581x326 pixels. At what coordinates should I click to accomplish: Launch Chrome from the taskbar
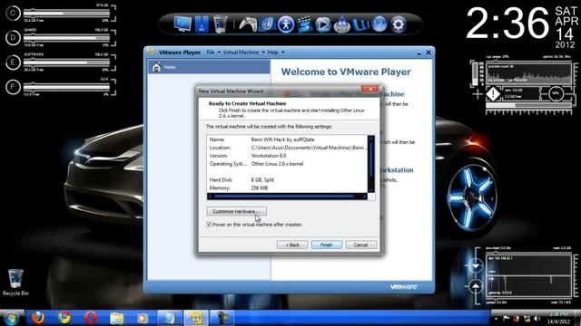pos(64,318)
